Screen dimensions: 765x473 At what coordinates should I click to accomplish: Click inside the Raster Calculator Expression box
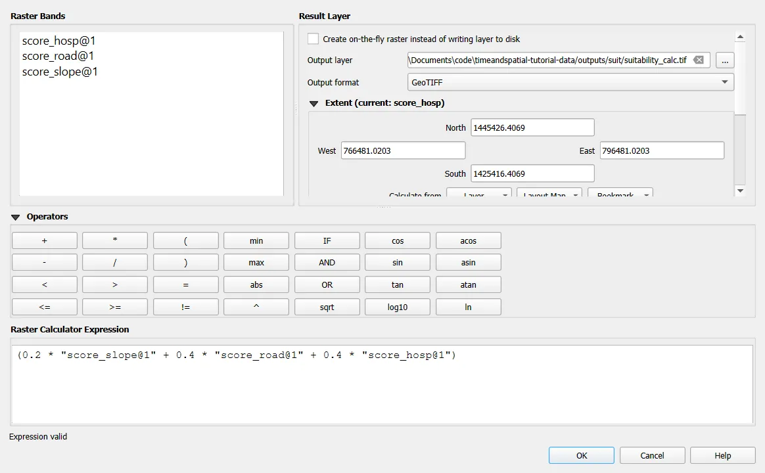[x=382, y=384]
